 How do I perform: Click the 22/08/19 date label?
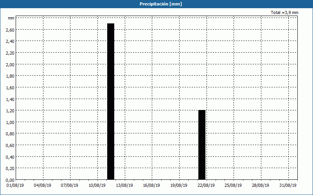tap(206, 185)
